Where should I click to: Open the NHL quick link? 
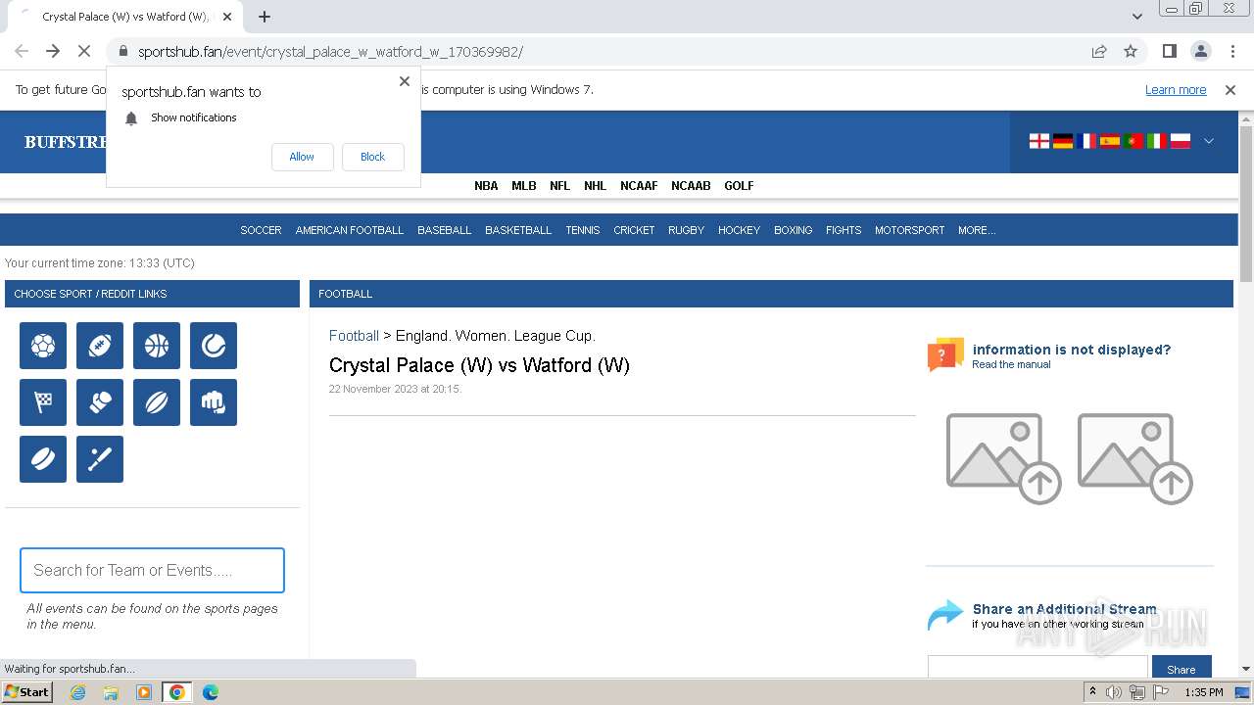pyautogui.click(x=595, y=186)
